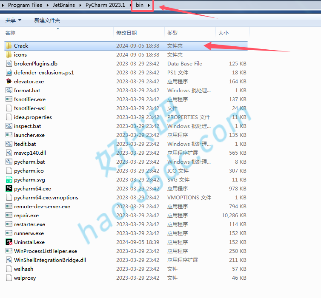Open the 共享 dropdown menu
Screen dimensions: 321x298
click(13, 20)
